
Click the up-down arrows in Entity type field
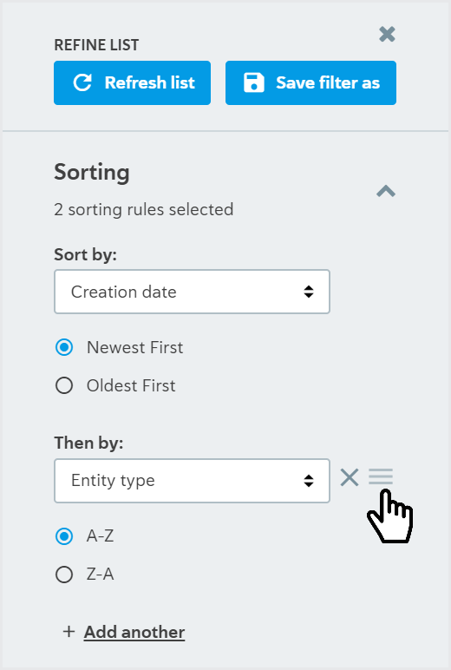pos(309,481)
